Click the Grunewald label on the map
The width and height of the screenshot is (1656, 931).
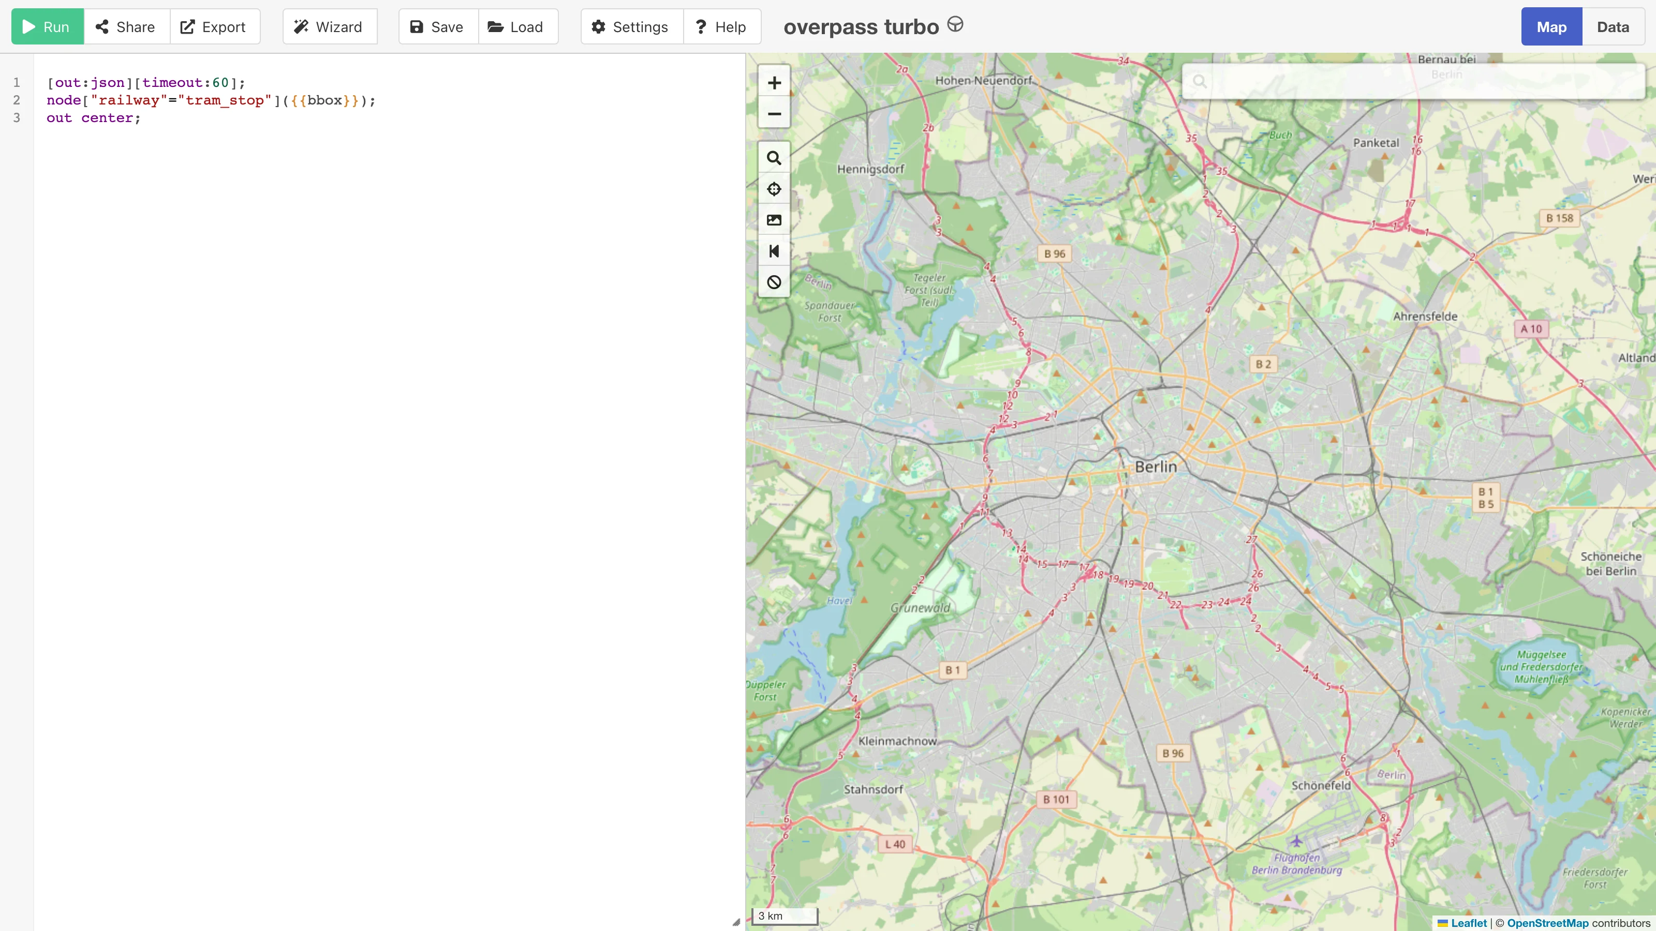[920, 608]
